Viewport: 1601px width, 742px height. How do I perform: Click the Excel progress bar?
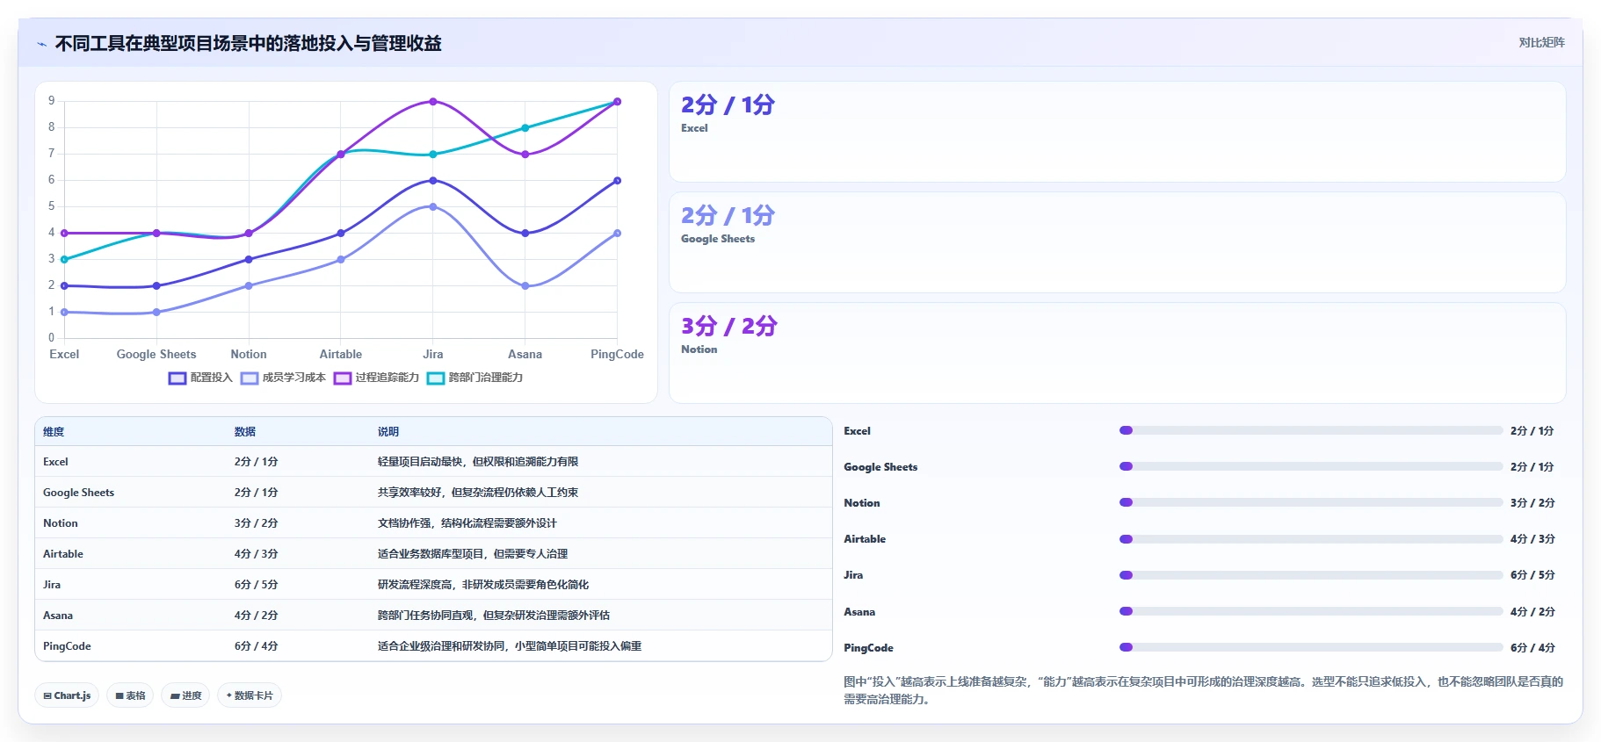pos(1311,430)
